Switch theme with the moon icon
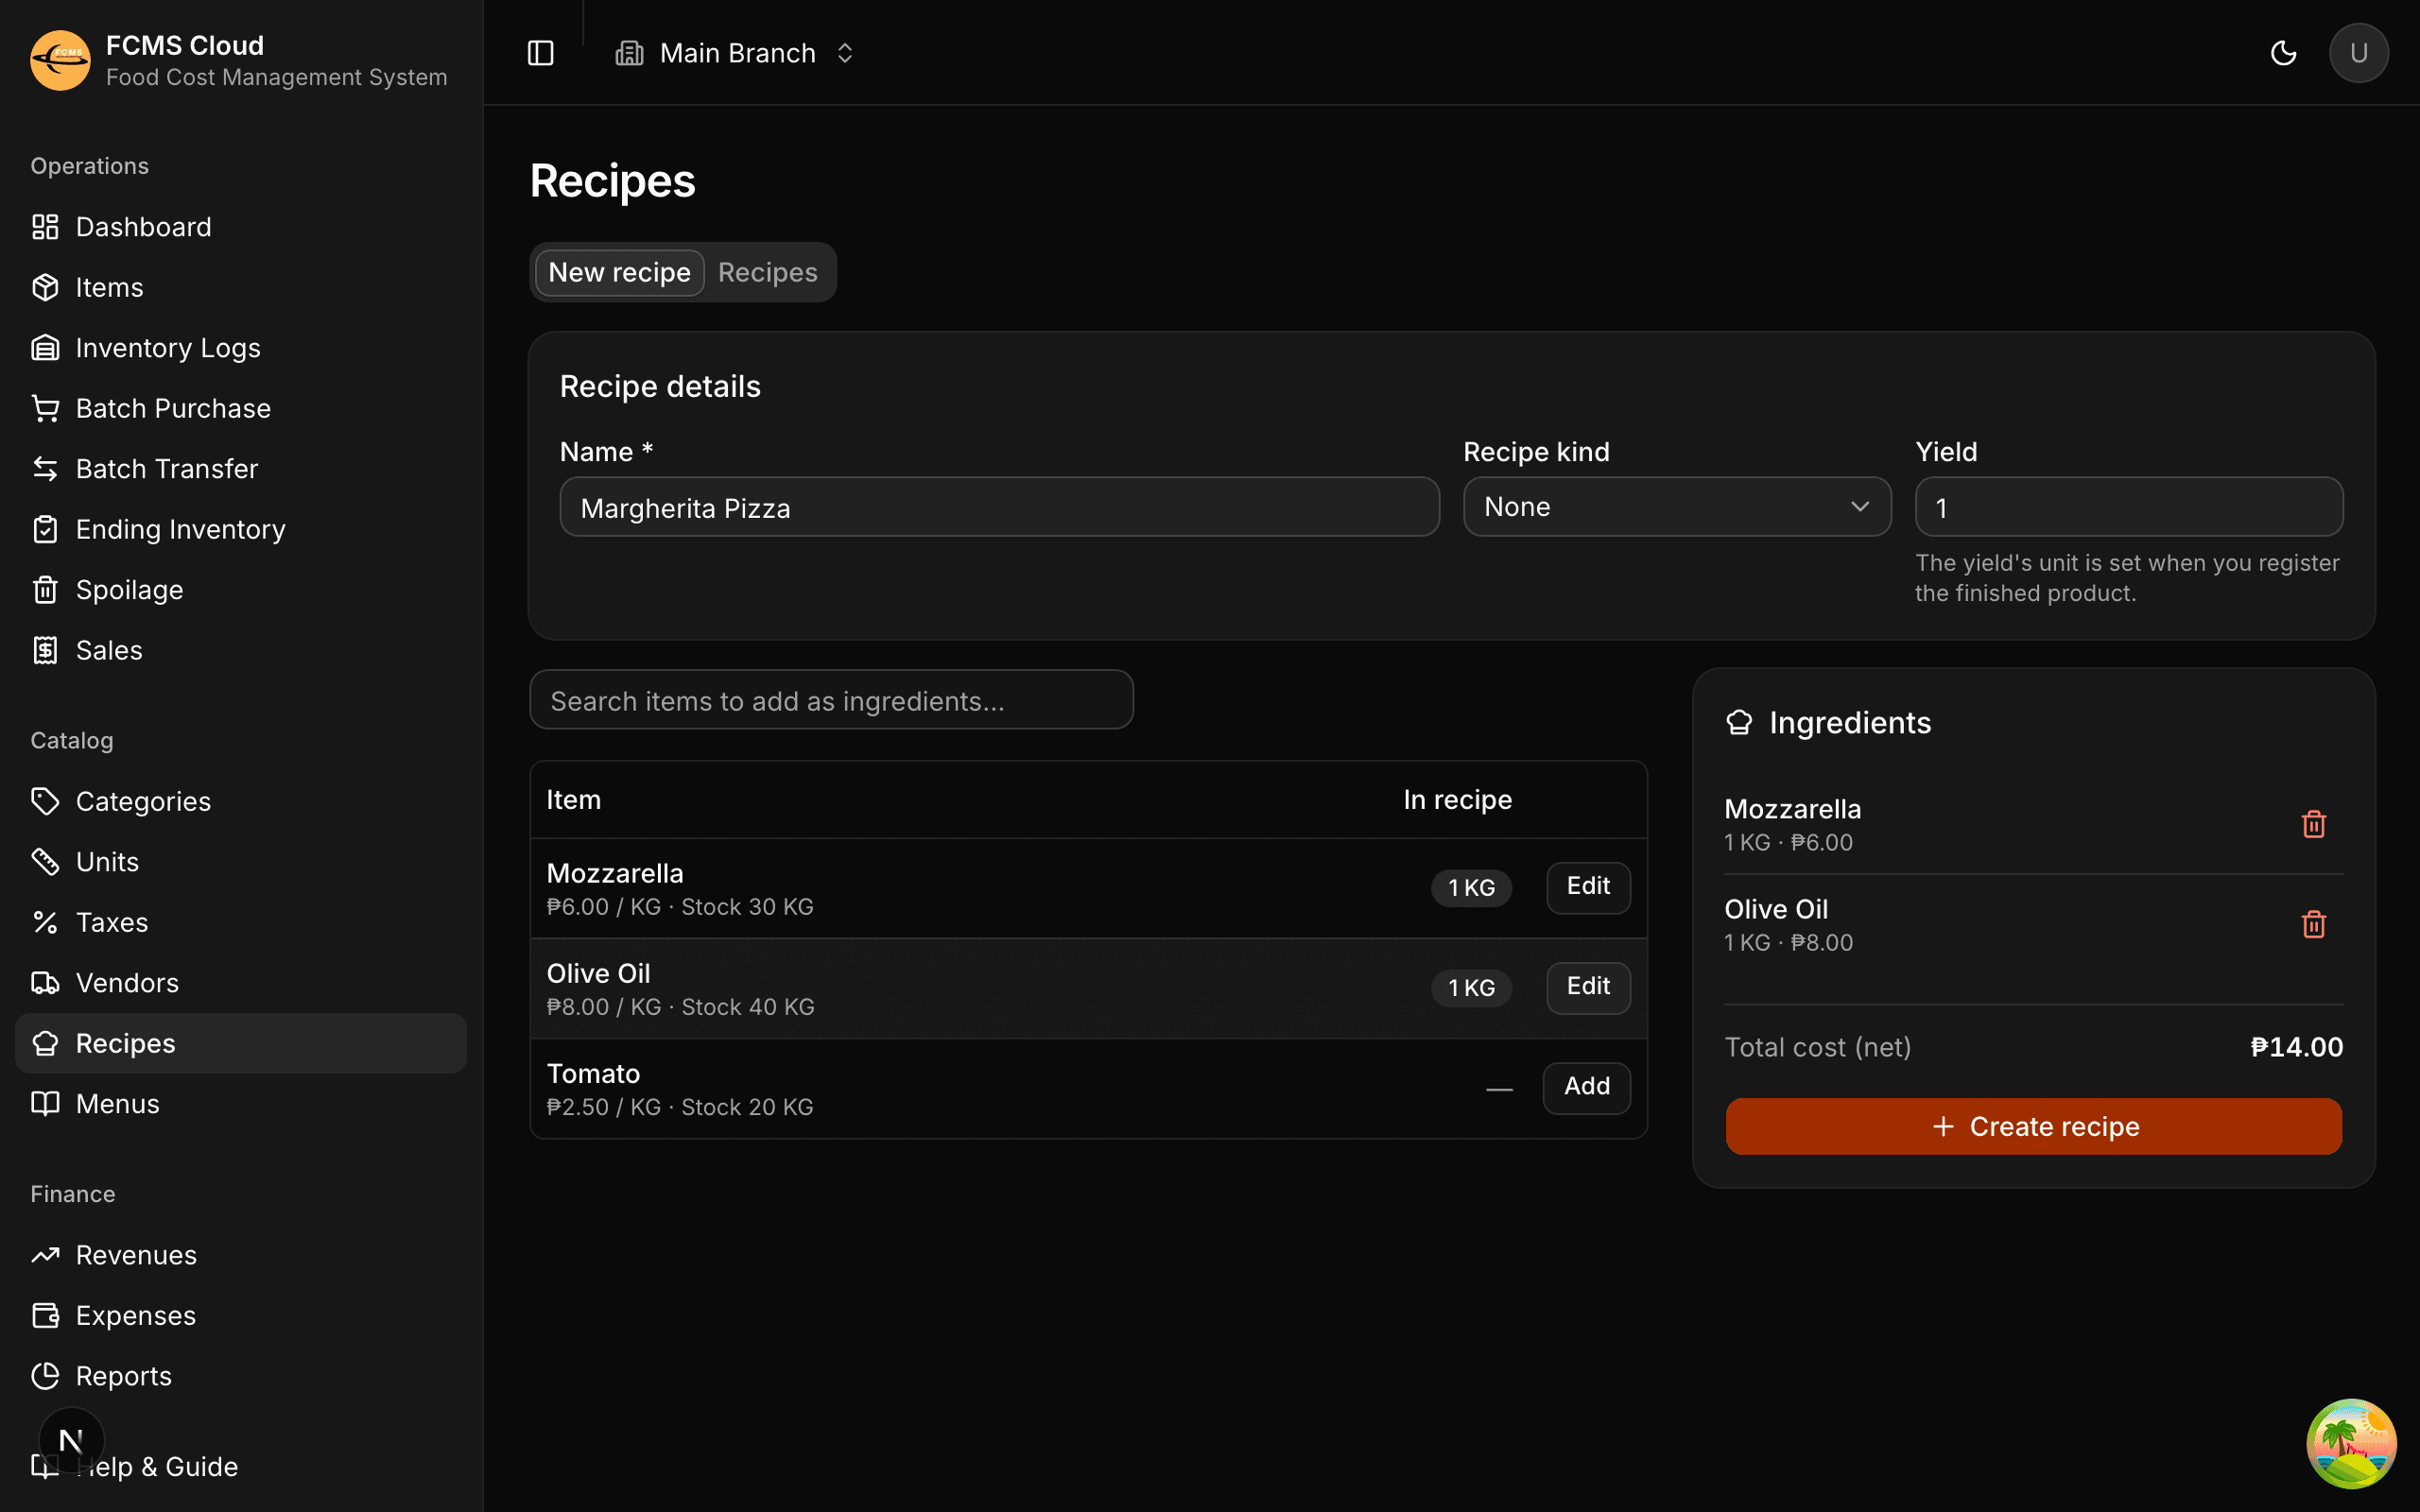 click(2283, 53)
